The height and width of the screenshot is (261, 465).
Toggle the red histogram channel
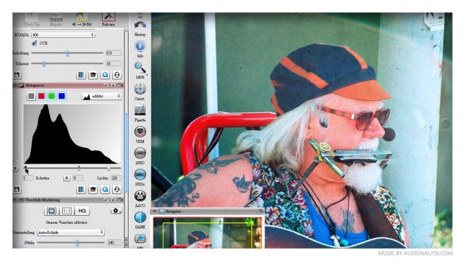pyautogui.click(x=41, y=96)
